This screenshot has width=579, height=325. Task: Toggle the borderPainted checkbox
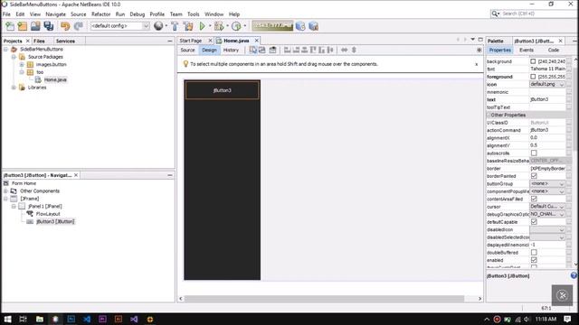coord(534,176)
